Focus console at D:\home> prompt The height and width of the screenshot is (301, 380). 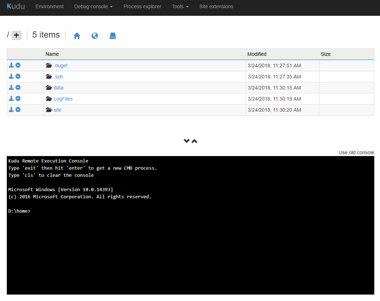19,211
